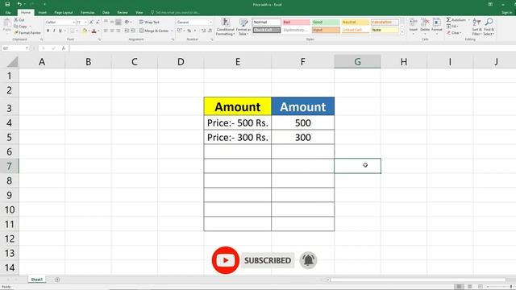Open the font size dropdown

coord(86,22)
